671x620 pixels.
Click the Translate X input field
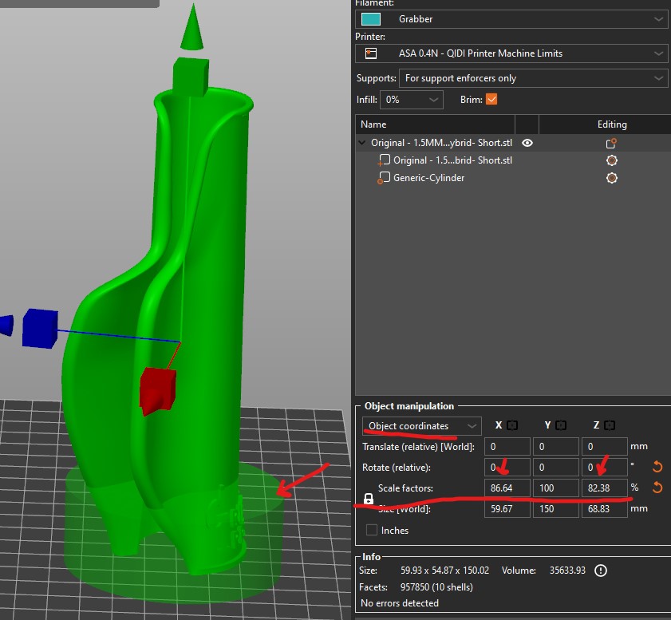[x=507, y=446]
